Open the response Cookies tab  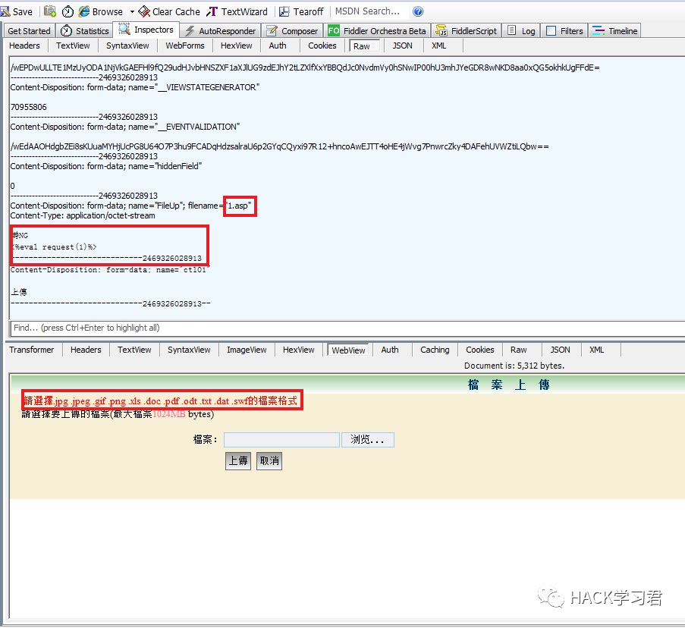[479, 350]
